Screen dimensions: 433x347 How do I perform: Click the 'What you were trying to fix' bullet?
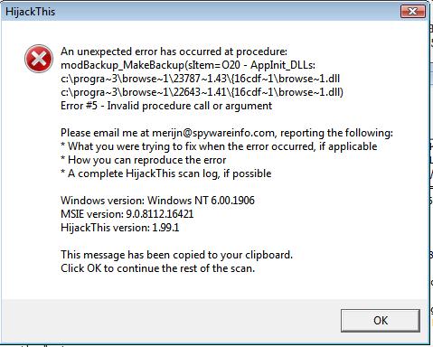219,146
